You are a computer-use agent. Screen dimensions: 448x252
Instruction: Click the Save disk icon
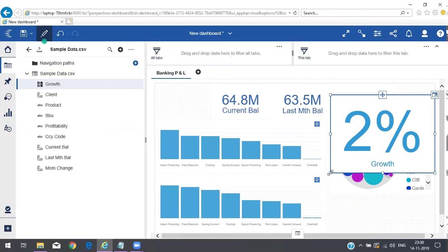23,34
